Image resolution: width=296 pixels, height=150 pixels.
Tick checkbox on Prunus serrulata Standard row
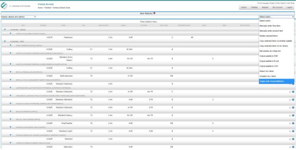[x=290, y=139]
